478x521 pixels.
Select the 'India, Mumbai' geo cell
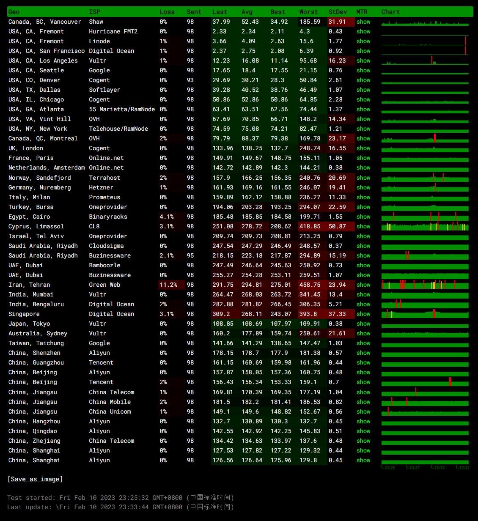31,294
